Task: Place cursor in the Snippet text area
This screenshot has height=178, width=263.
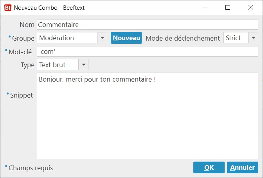Action: (x=148, y=116)
